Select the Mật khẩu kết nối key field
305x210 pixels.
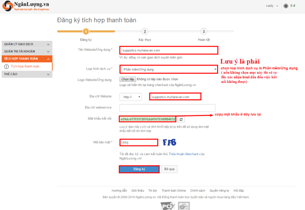(147, 119)
